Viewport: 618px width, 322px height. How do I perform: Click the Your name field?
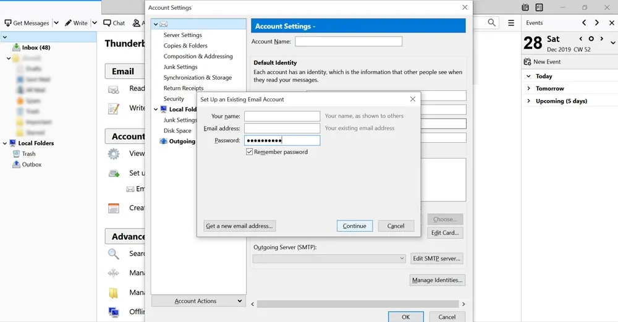click(x=282, y=116)
